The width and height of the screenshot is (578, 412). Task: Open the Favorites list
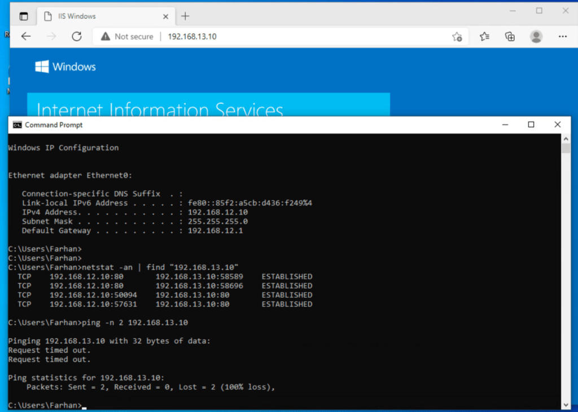click(484, 37)
